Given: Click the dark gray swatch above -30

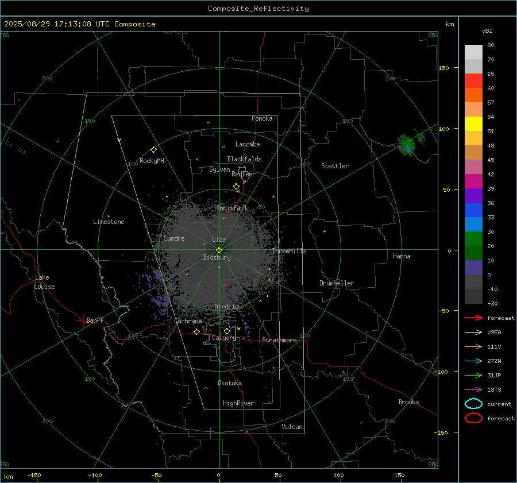Looking at the screenshot, I should pyautogui.click(x=473, y=296).
